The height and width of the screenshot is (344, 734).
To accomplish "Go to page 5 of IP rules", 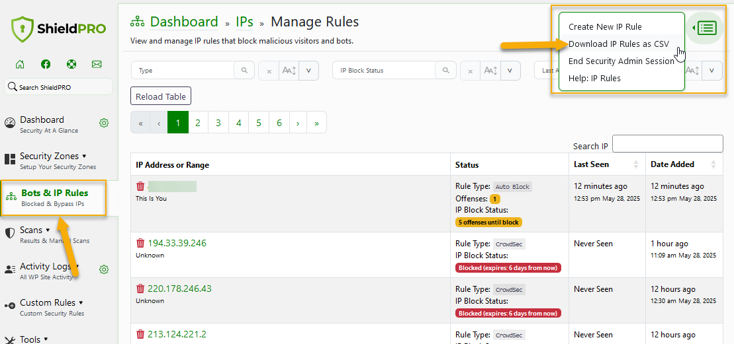I will click(259, 123).
